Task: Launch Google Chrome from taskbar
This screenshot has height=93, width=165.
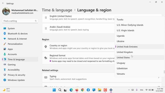Action: (x=82, y=90)
